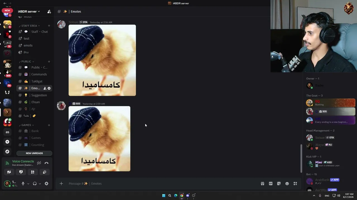Open output device options arrow next to headphones
The height and width of the screenshot is (200, 357).
tap(40, 184)
